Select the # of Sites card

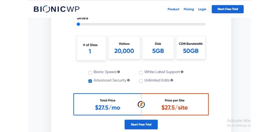coord(91,48)
